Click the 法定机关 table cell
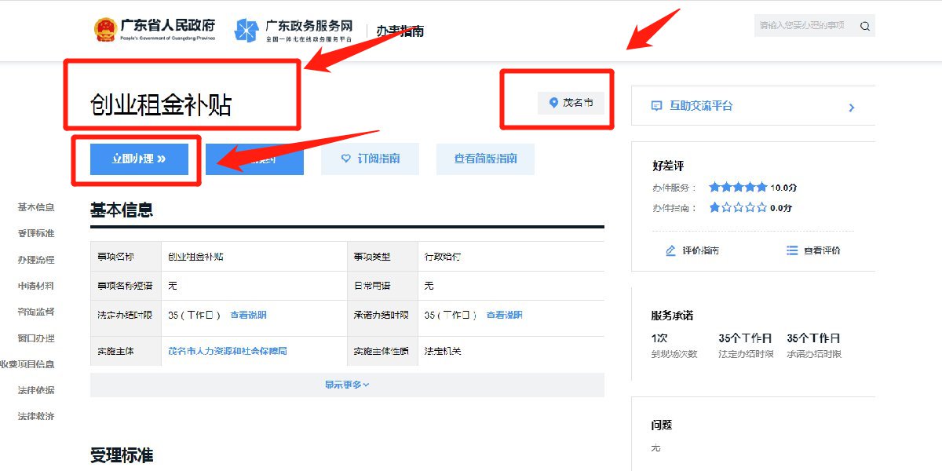The image size is (942, 471). tap(443, 351)
